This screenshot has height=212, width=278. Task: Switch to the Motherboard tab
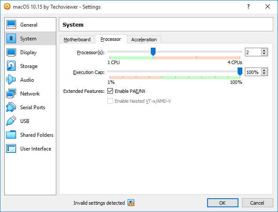click(x=77, y=40)
